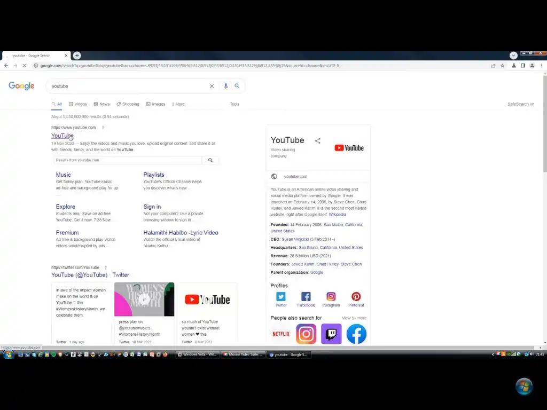Open Chrome three-dot menu
The height and width of the screenshot is (410, 547).
(x=542, y=66)
